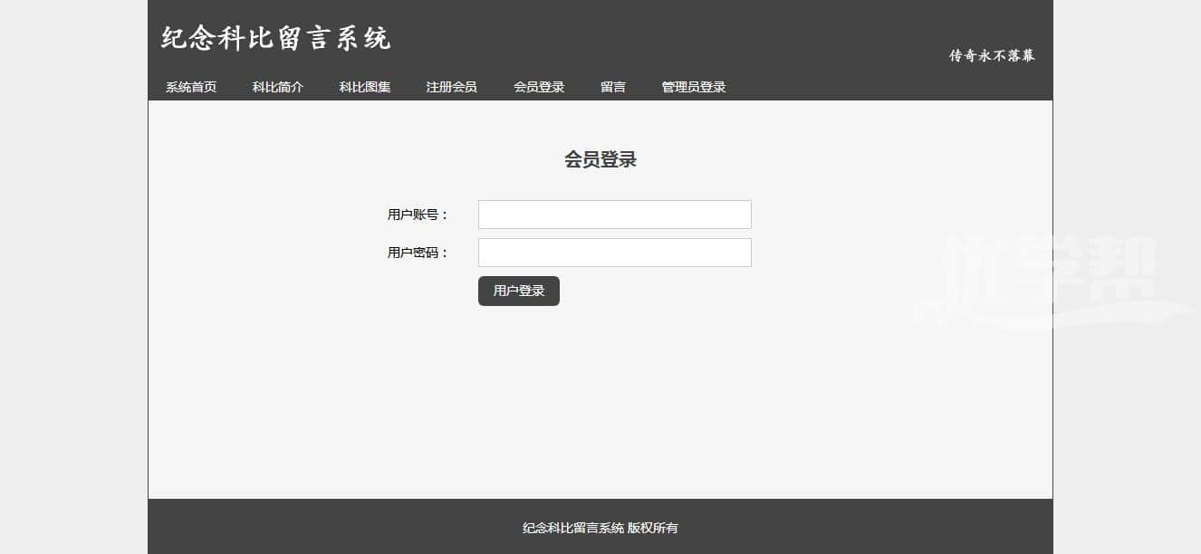Click the 用户密码 field label

(x=418, y=253)
